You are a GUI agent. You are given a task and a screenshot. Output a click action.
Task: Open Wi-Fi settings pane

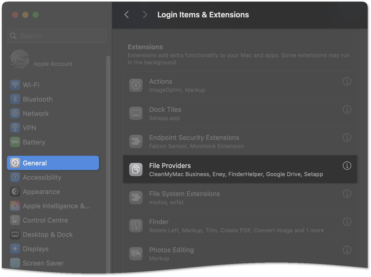[53, 85]
